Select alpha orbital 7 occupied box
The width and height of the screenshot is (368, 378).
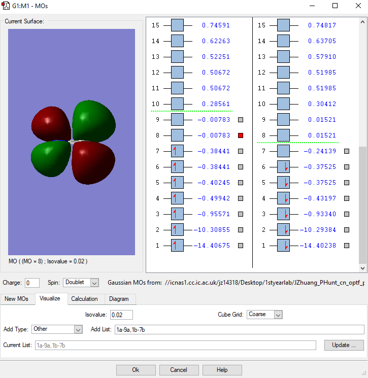pyautogui.click(x=177, y=151)
